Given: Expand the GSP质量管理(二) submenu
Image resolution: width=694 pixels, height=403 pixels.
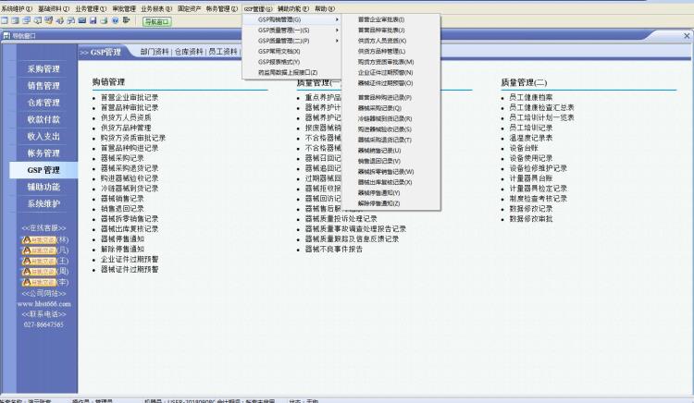Looking at the screenshot, I should pyautogui.click(x=292, y=41).
